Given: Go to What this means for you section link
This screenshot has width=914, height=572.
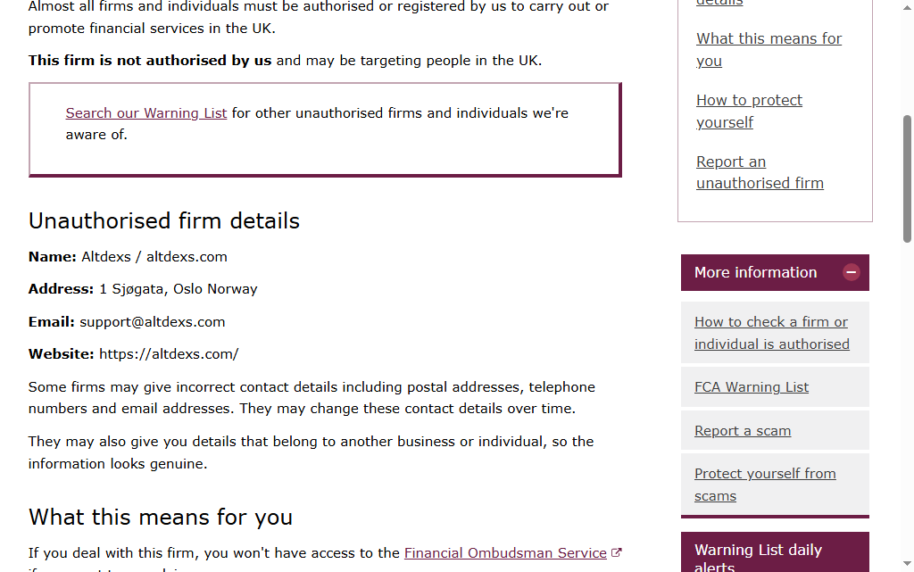Looking at the screenshot, I should coord(769,49).
